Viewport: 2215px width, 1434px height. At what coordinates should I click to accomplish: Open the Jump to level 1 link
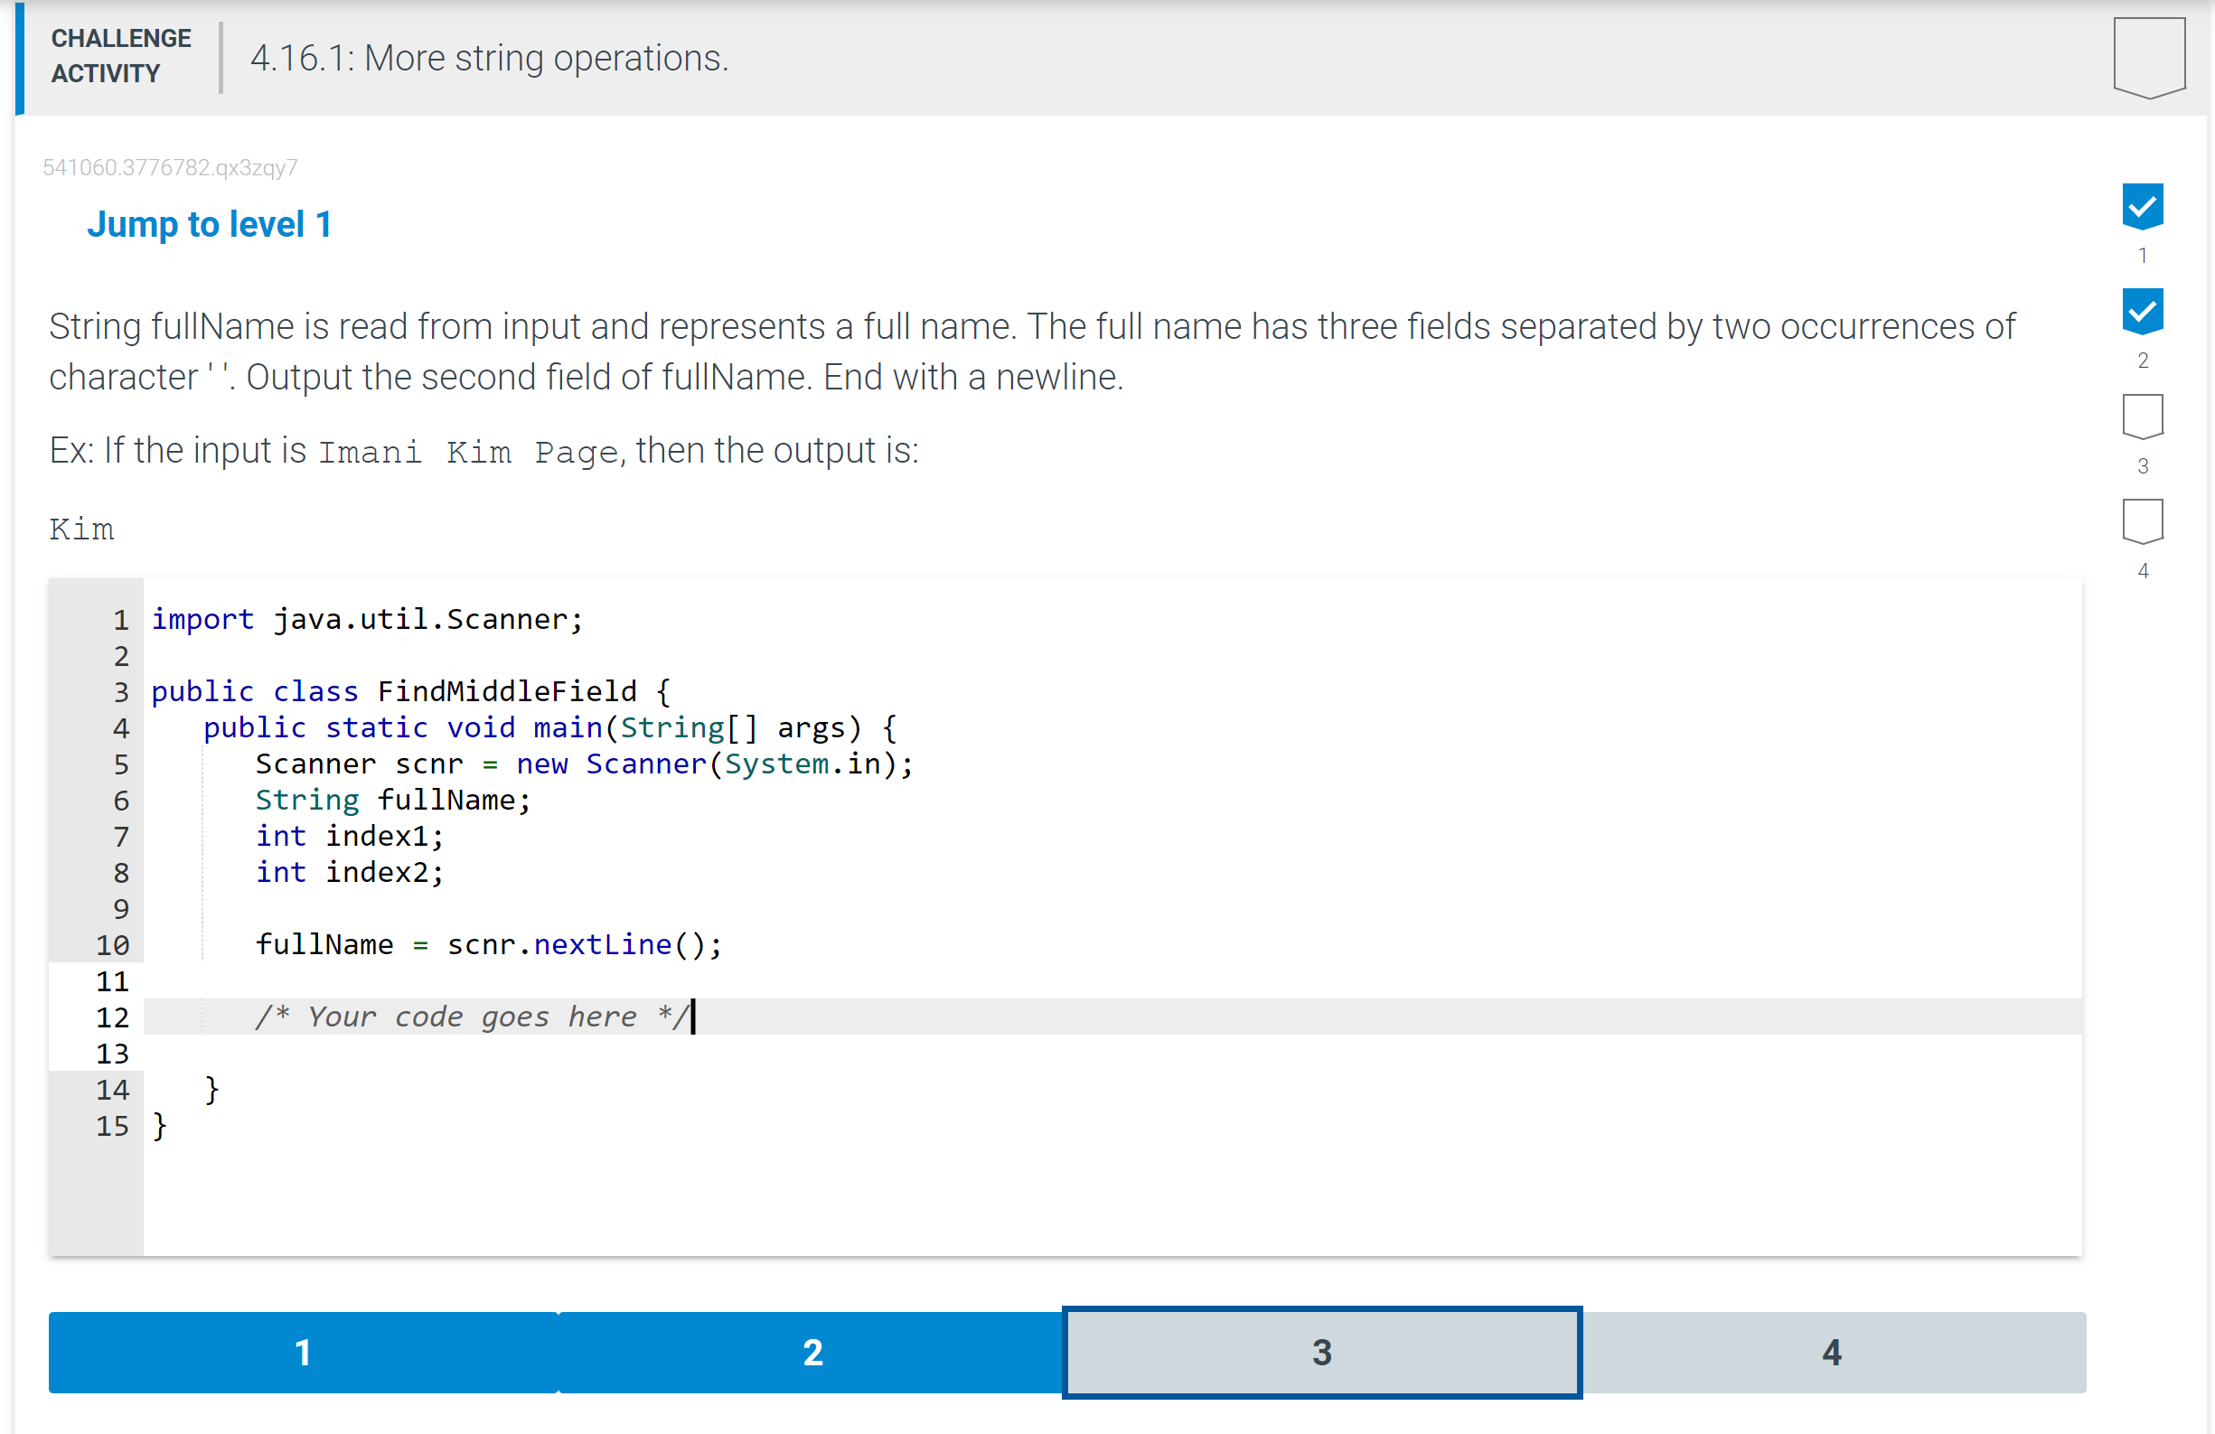(210, 224)
